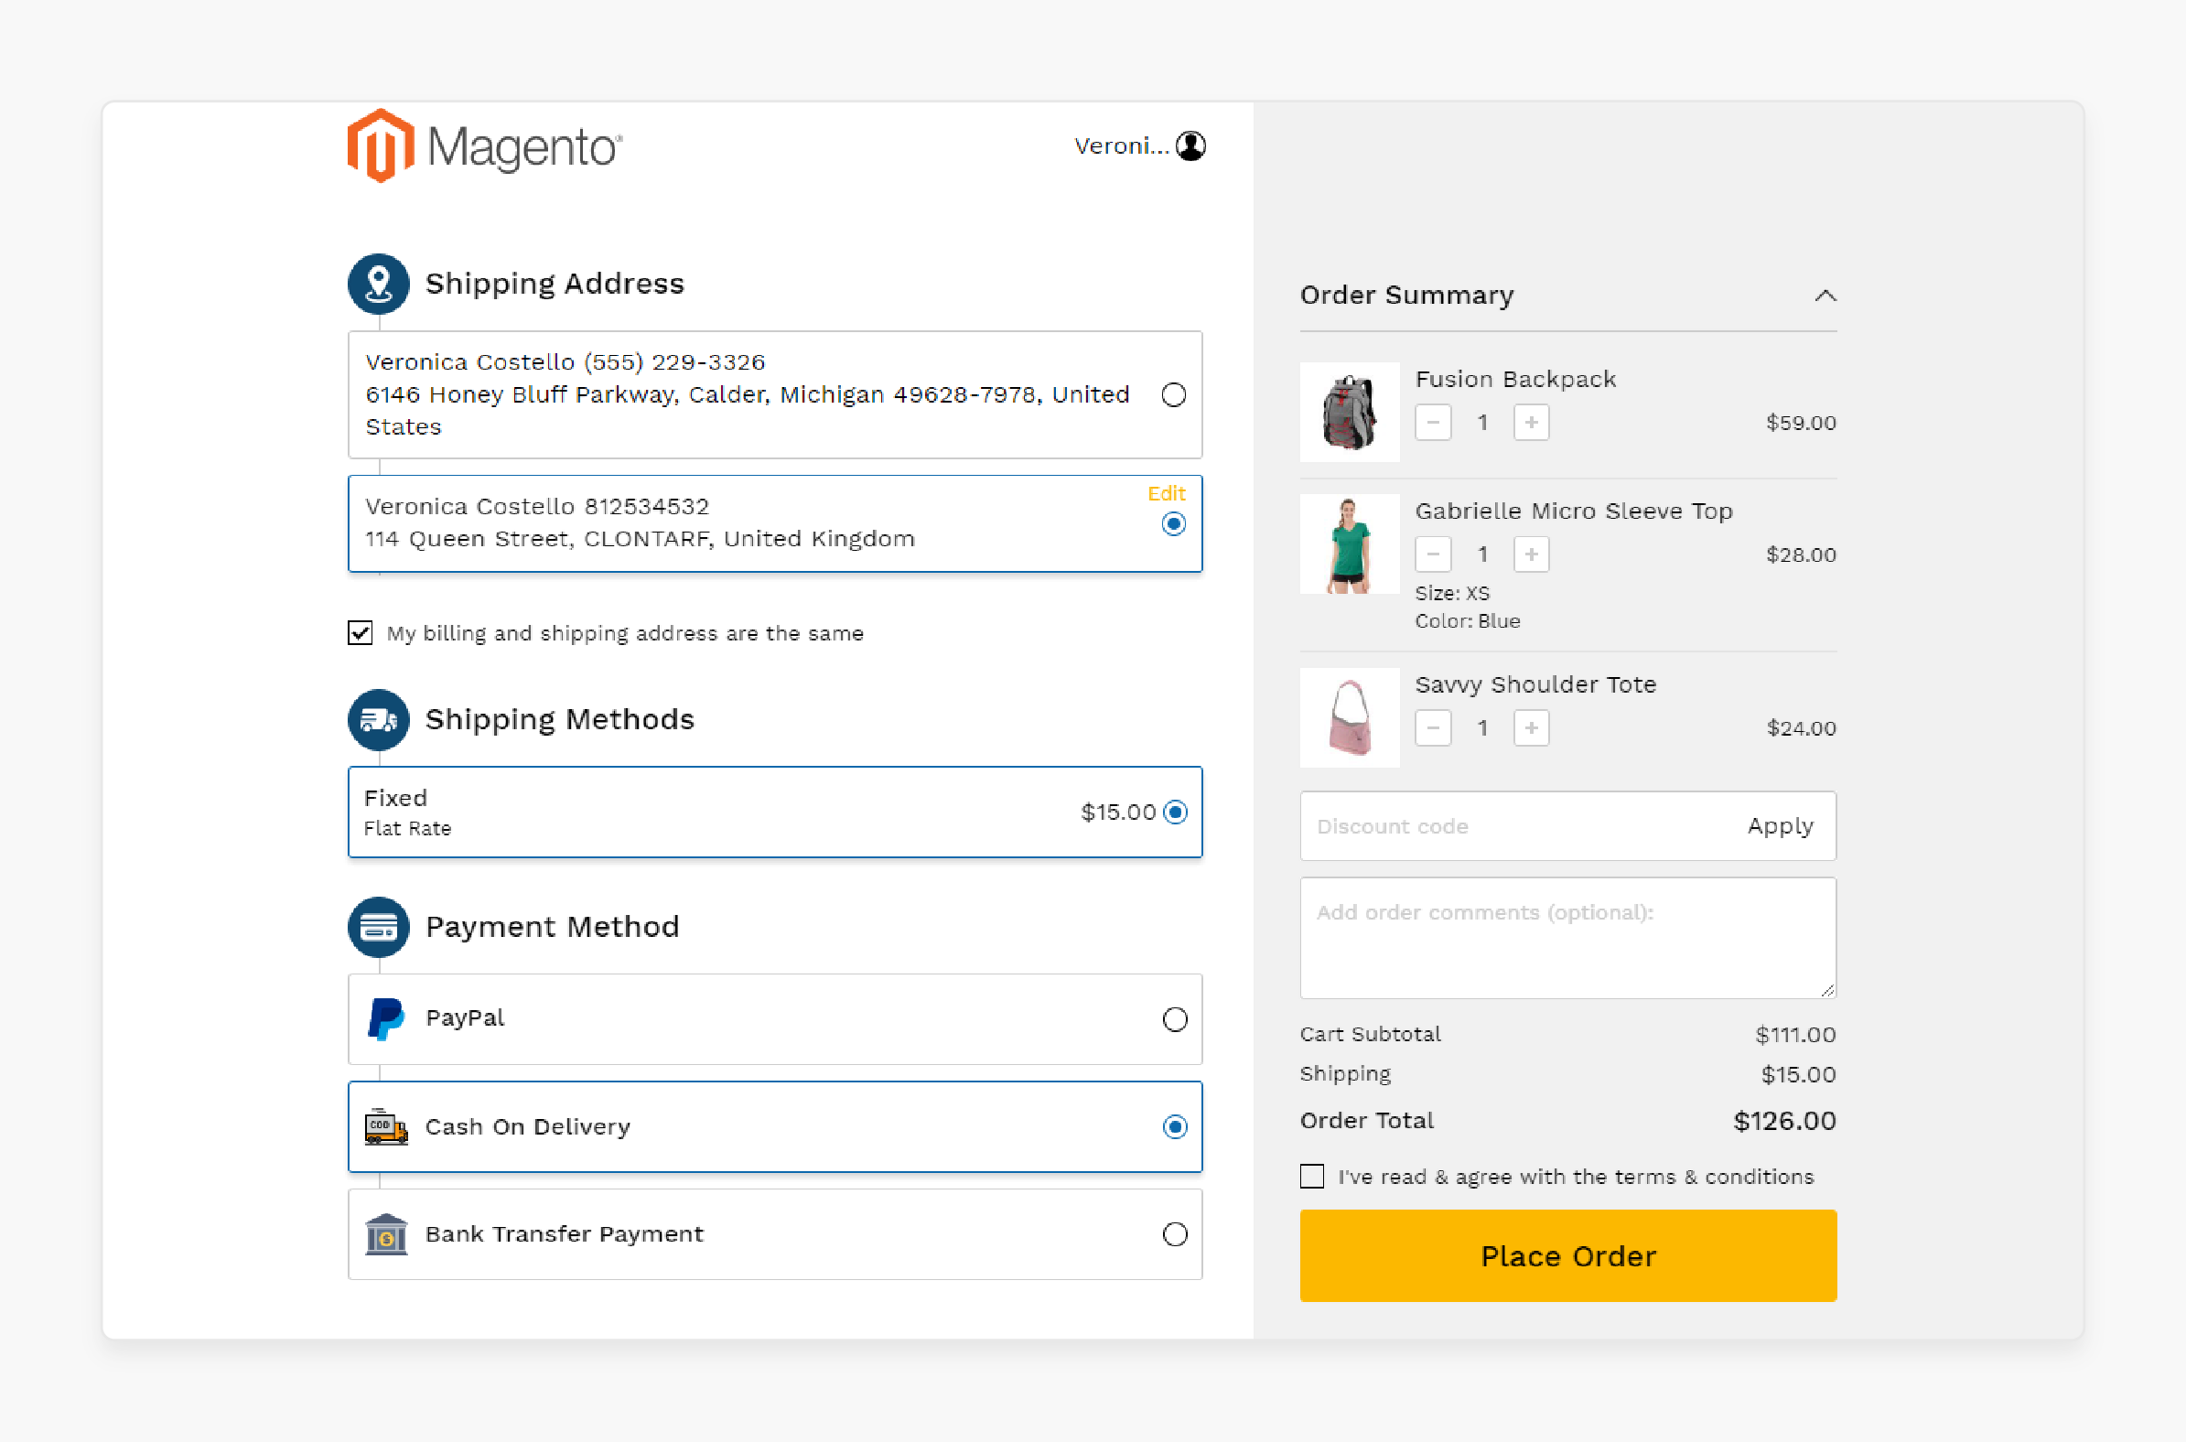Click the Cash On Delivery truck icon
This screenshot has height=1442, width=2186.
tap(386, 1126)
